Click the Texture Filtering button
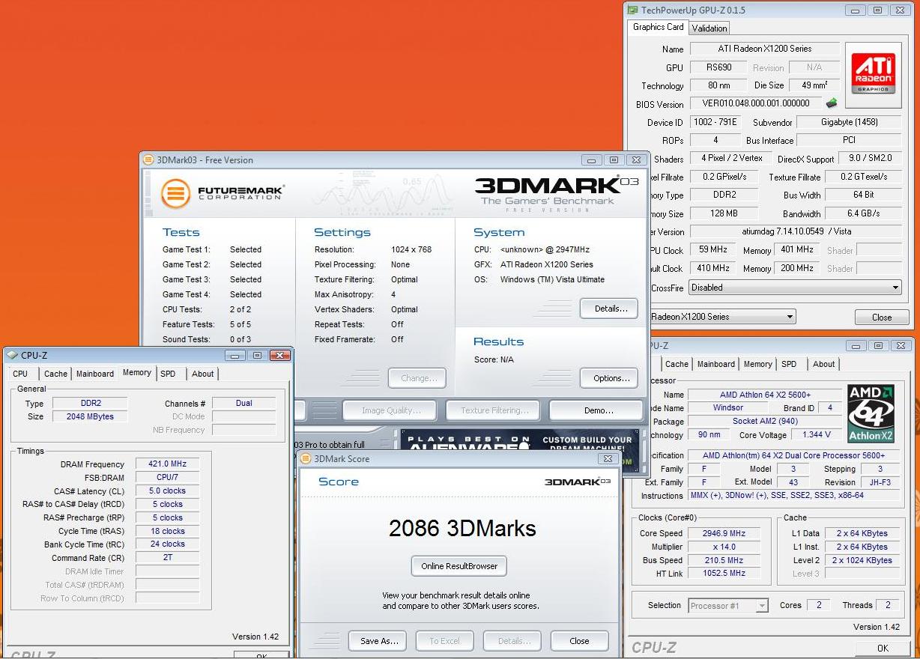 coord(494,410)
